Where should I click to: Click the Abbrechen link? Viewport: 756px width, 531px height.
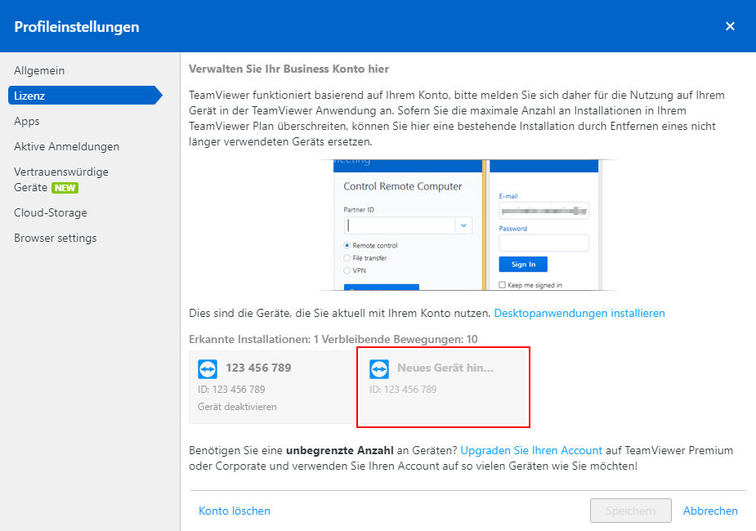point(710,511)
